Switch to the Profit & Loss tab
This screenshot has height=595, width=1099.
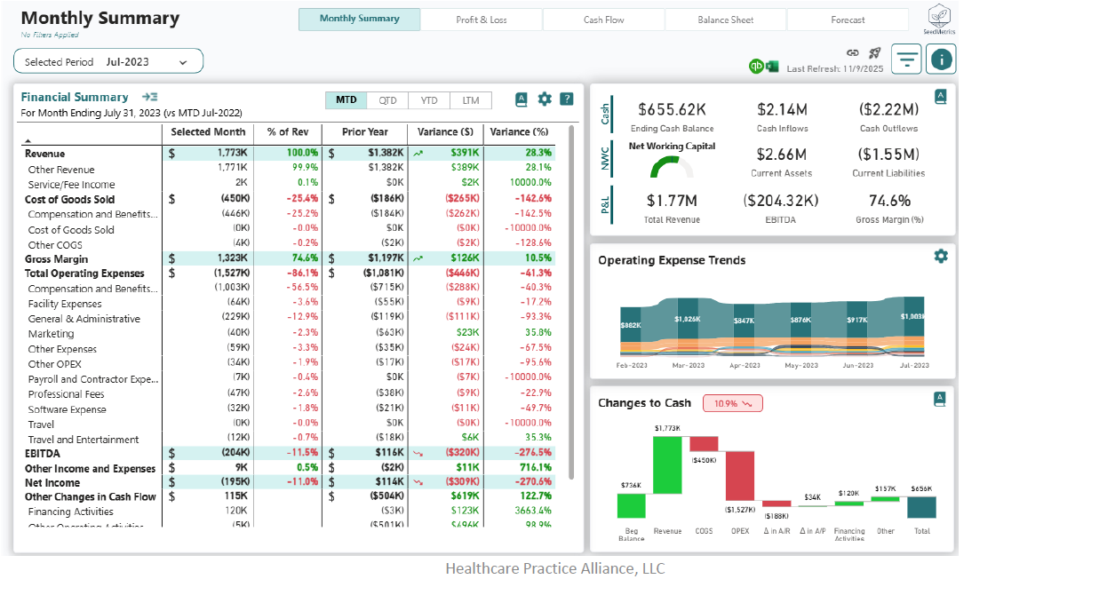tap(481, 19)
